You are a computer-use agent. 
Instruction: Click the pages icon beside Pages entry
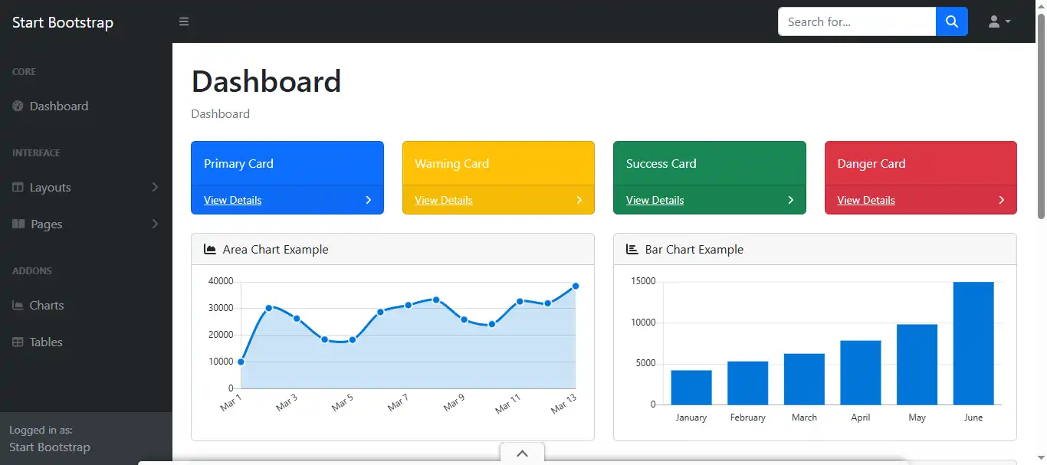17,224
